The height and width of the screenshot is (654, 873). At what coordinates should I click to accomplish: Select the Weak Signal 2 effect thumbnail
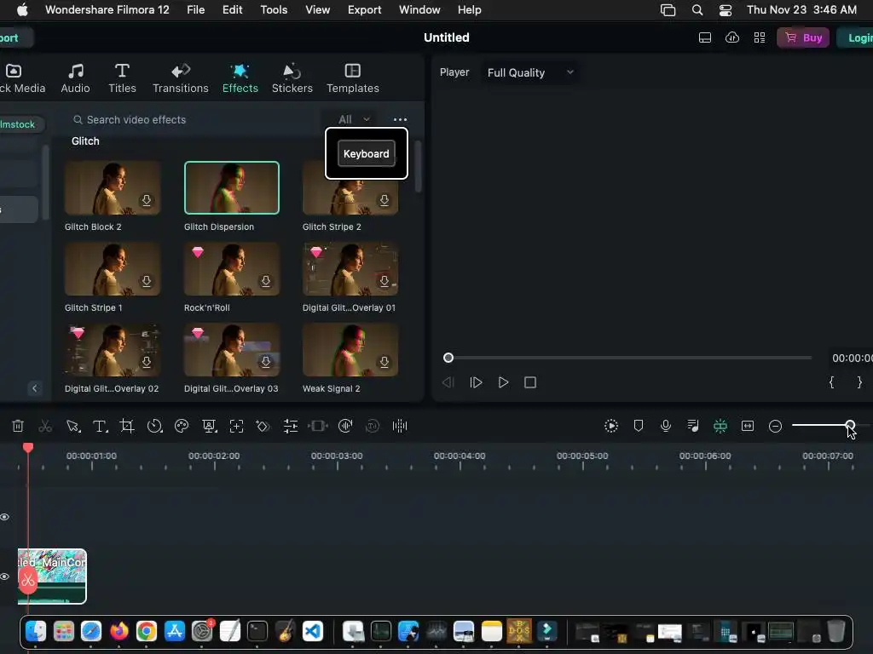[x=350, y=350]
